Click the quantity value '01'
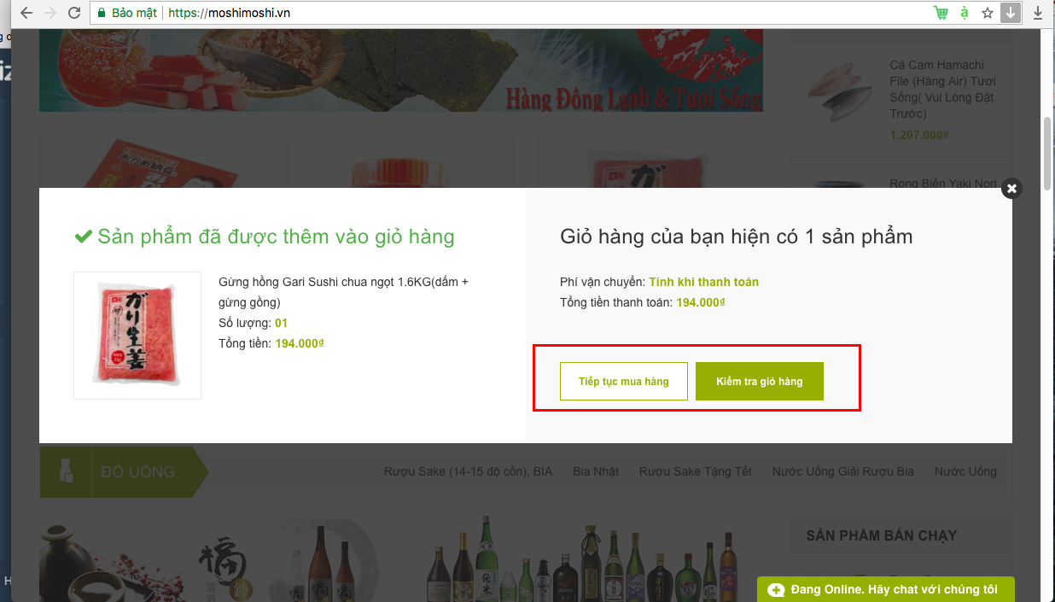Image resolution: width=1055 pixels, height=602 pixels. pyautogui.click(x=282, y=323)
